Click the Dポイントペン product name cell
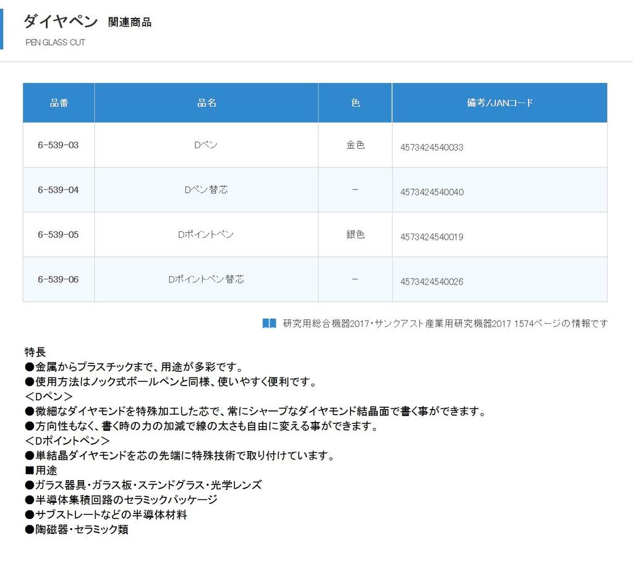The width and height of the screenshot is (633, 561). tap(206, 235)
